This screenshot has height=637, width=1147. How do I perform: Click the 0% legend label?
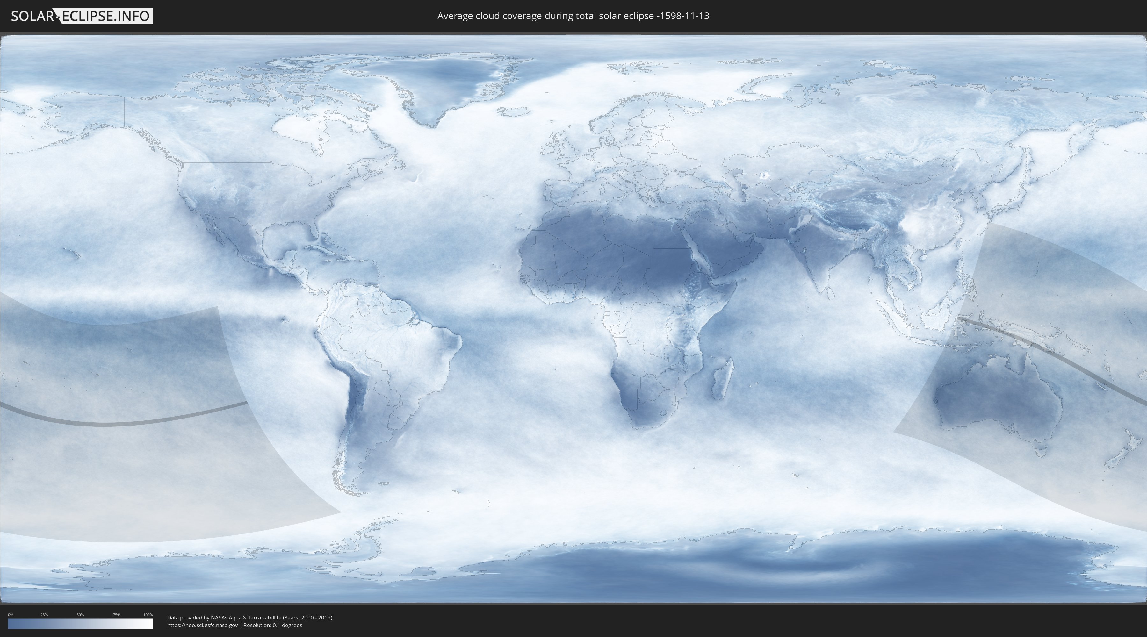(10, 615)
